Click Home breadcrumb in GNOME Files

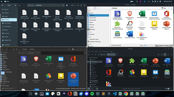pyautogui.click(x=31, y=5)
